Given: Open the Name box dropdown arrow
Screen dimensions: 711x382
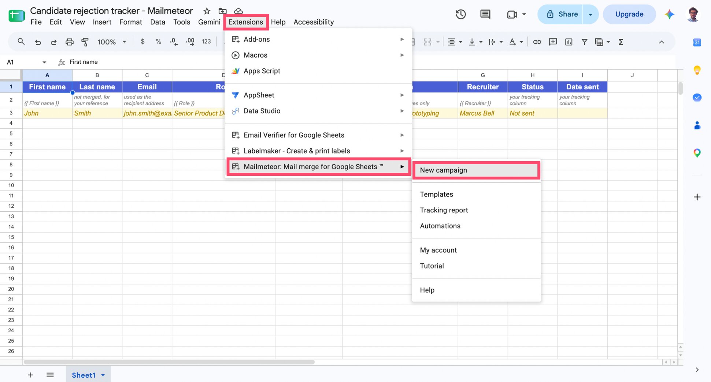Looking at the screenshot, I should pos(44,62).
